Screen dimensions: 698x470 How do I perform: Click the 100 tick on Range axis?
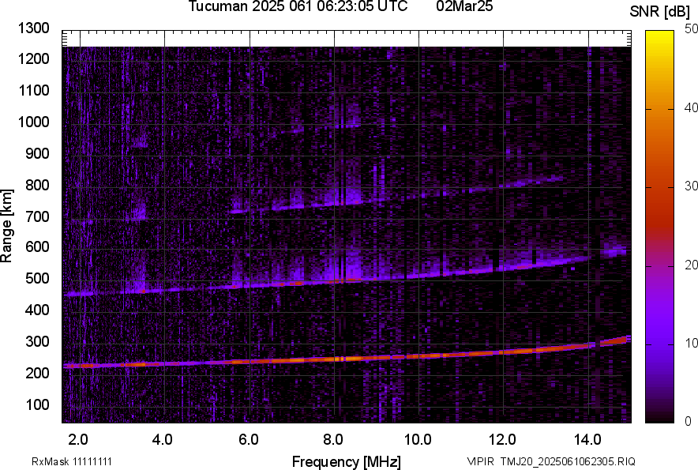38,404
